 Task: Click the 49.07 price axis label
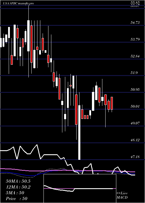point(135,123)
